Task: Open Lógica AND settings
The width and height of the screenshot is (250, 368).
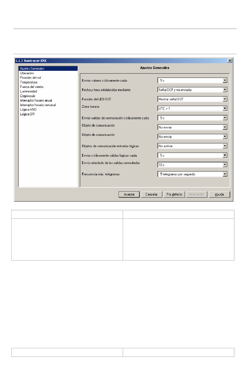Action: (28, 110)
